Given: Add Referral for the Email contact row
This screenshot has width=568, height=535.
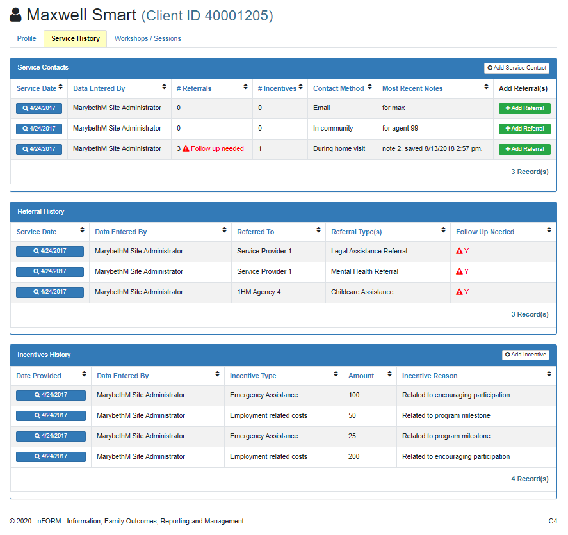Looking at the screenshot, I should coord(524,108).
